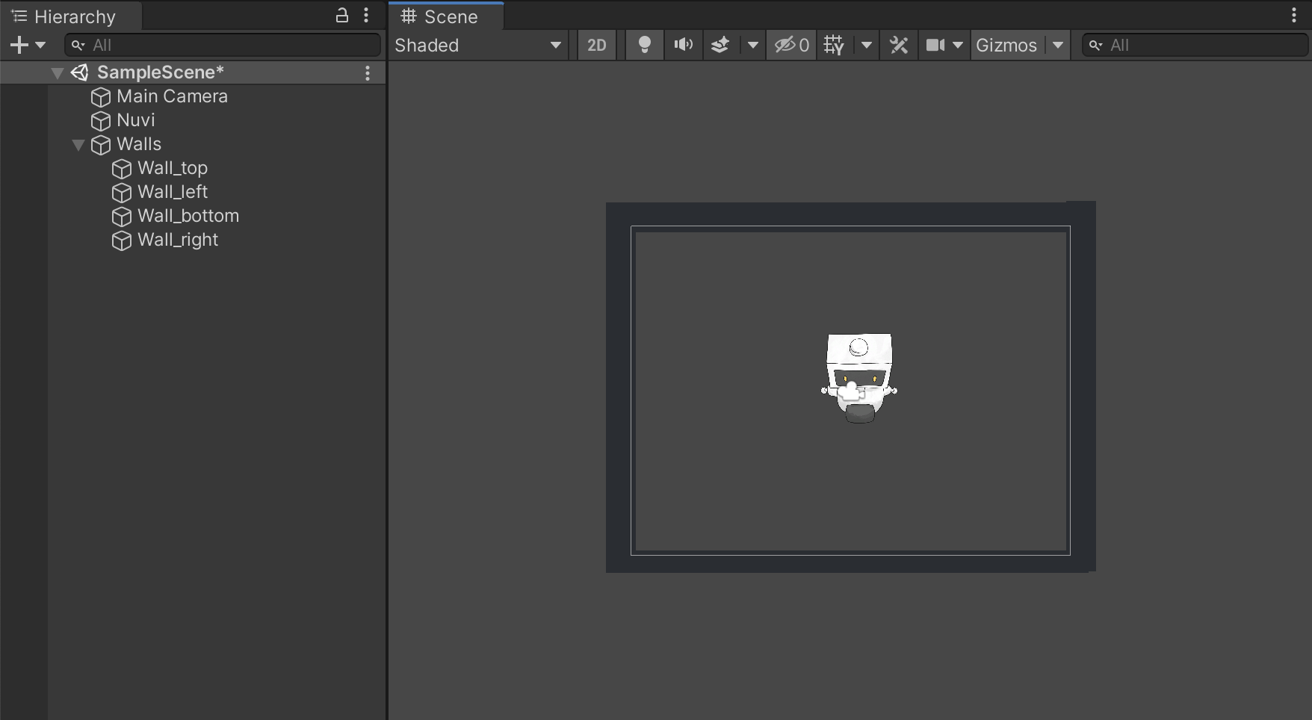1312x720 pixels.
Task: Click the scene effects layers icon
Action: click(x=720, y=45)
